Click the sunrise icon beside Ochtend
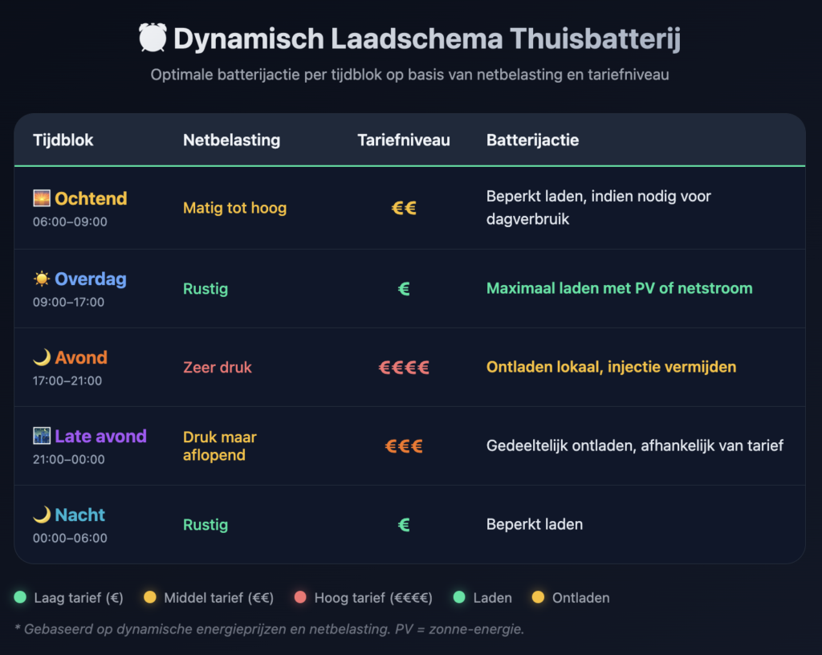 (x=42, y=198)
